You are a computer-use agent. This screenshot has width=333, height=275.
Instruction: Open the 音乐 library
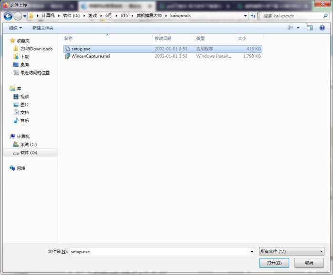click(x=24, y=120)
